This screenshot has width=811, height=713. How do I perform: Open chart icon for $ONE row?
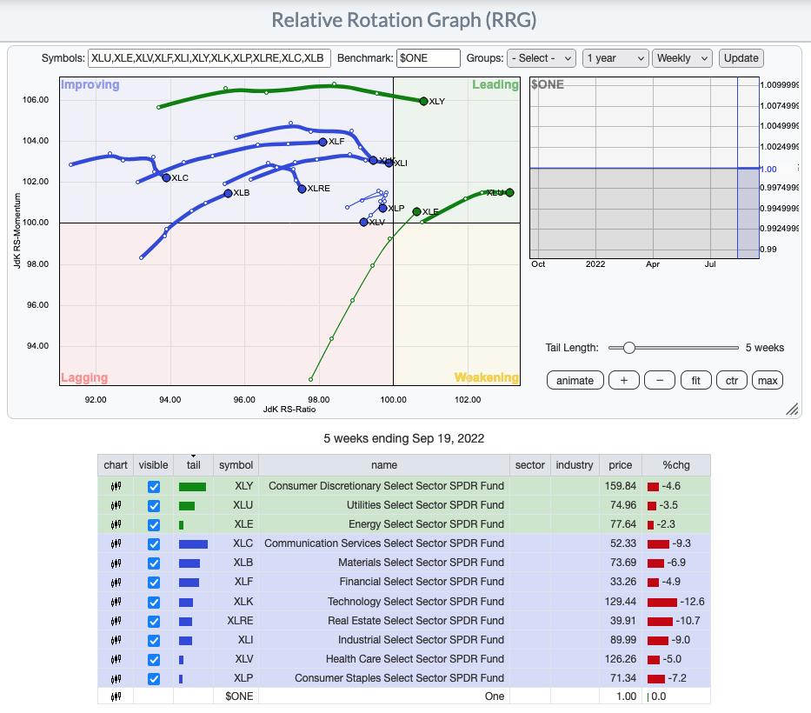116,696
